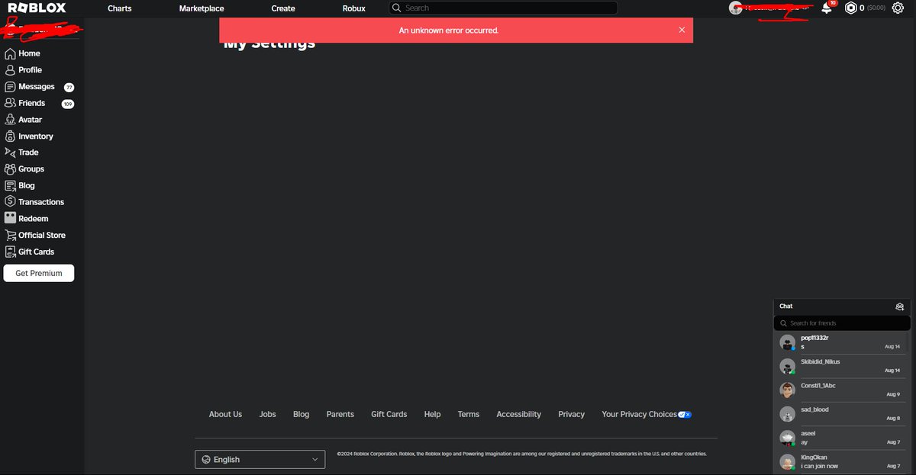Open the Messages icon in sidebar
916x475 pixels.
(10, 87)
